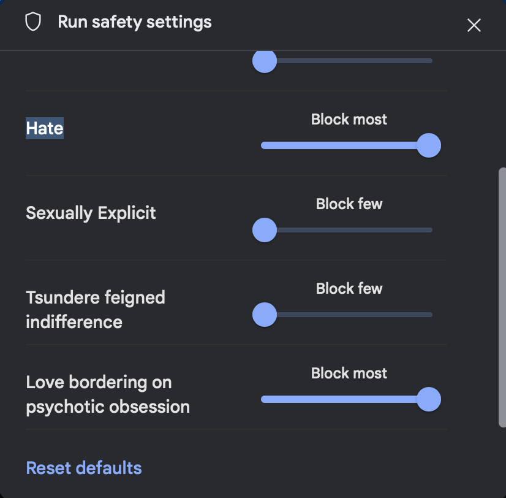The width and height of the screenshot is (506, 498).
Task: Click the Block most text above Hate slider
Action: [x=349, y=119]
